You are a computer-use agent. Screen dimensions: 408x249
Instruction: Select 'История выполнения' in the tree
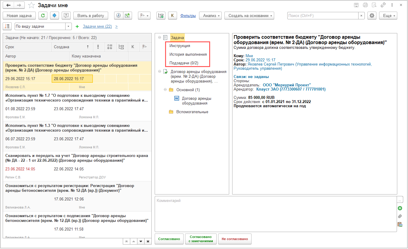tap(188, 55)
